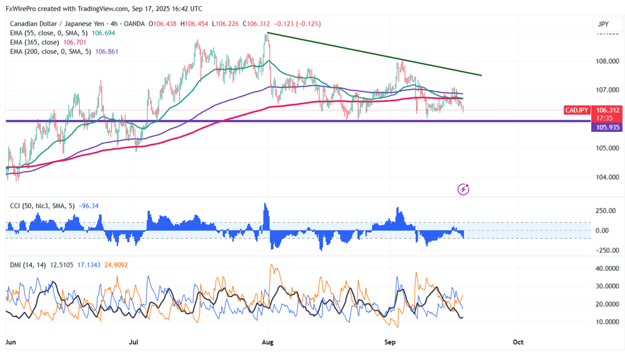Image resolution: width=625 pixels, height=353 pixels.
Task: Click the 0.00 CCI axis label
Action: (602, 231)
